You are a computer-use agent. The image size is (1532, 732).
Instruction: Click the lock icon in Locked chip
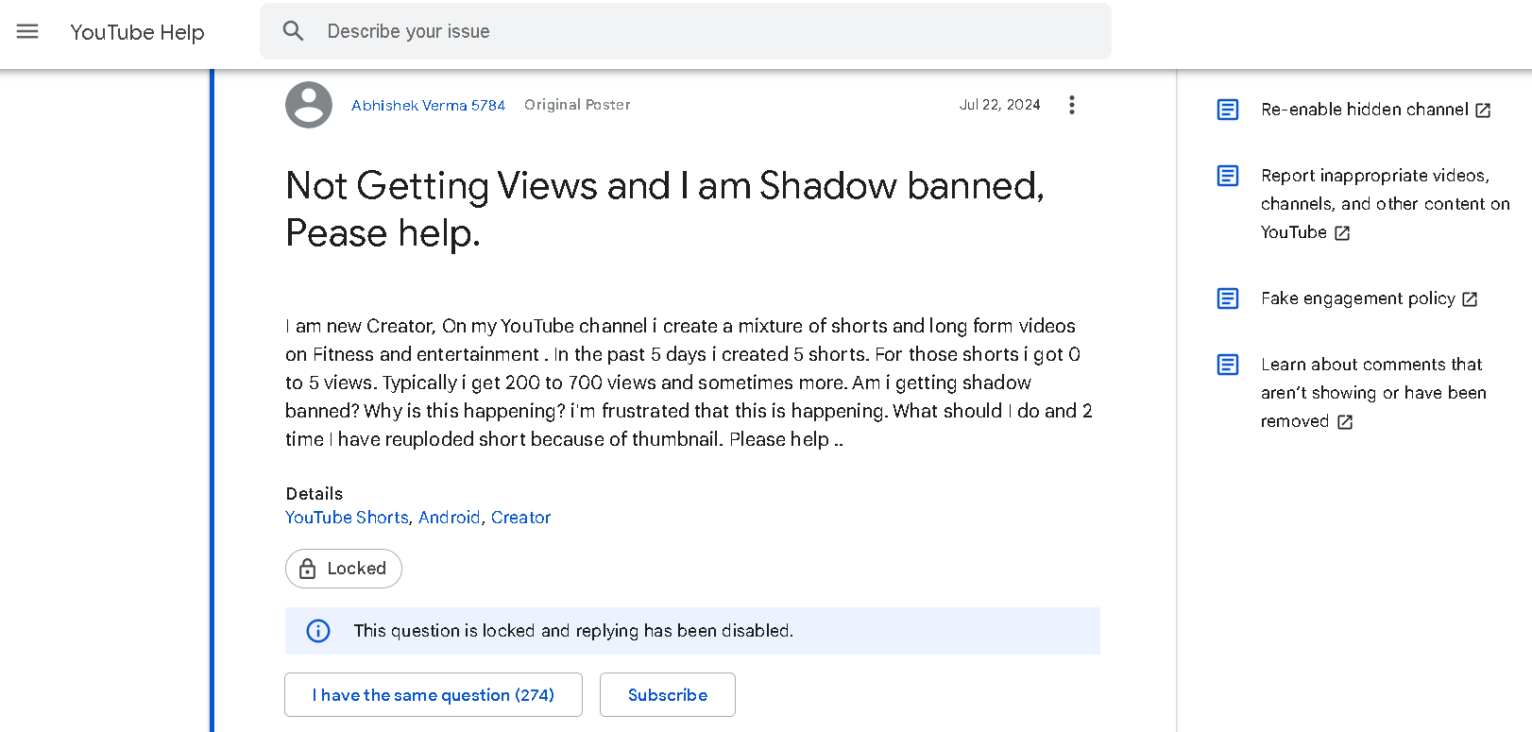[307, 569]
